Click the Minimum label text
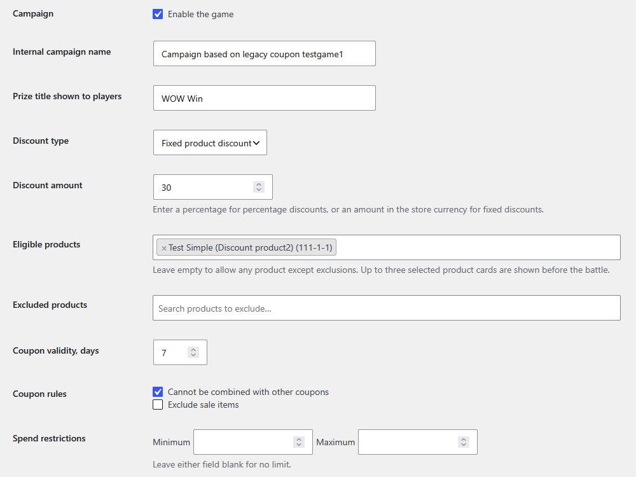This screenshot has height=477, width=636. point(171,442)
